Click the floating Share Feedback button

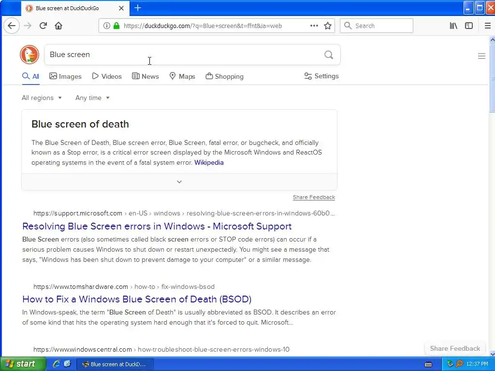click(x=455, y=348)
